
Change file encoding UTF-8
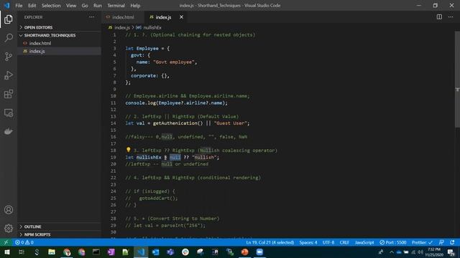pos(328,242)
